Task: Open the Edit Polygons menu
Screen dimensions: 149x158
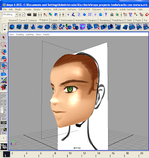Action: (x=110, y=9)
